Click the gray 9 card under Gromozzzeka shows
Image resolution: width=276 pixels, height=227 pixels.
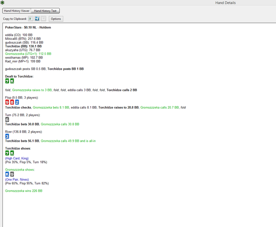(12, 174)
